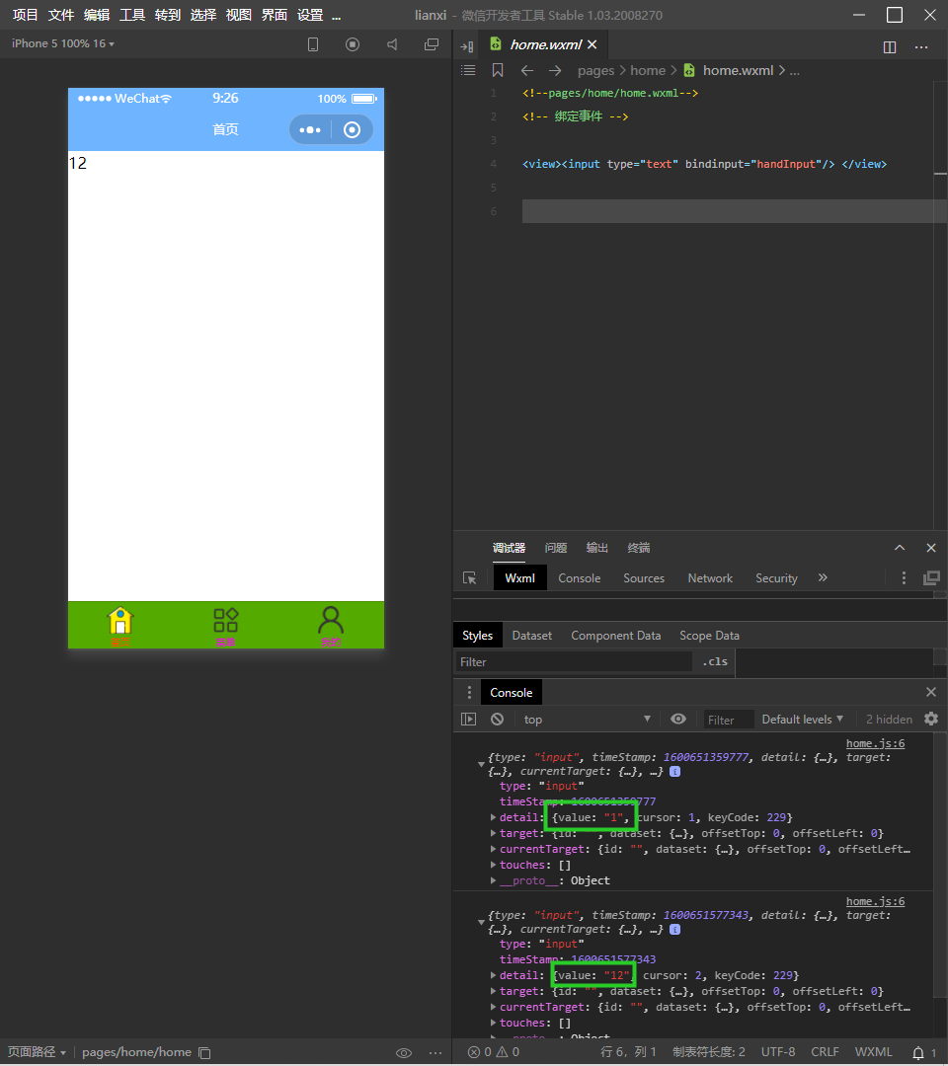Tap the home tab bar icon

tap(120, 626)
